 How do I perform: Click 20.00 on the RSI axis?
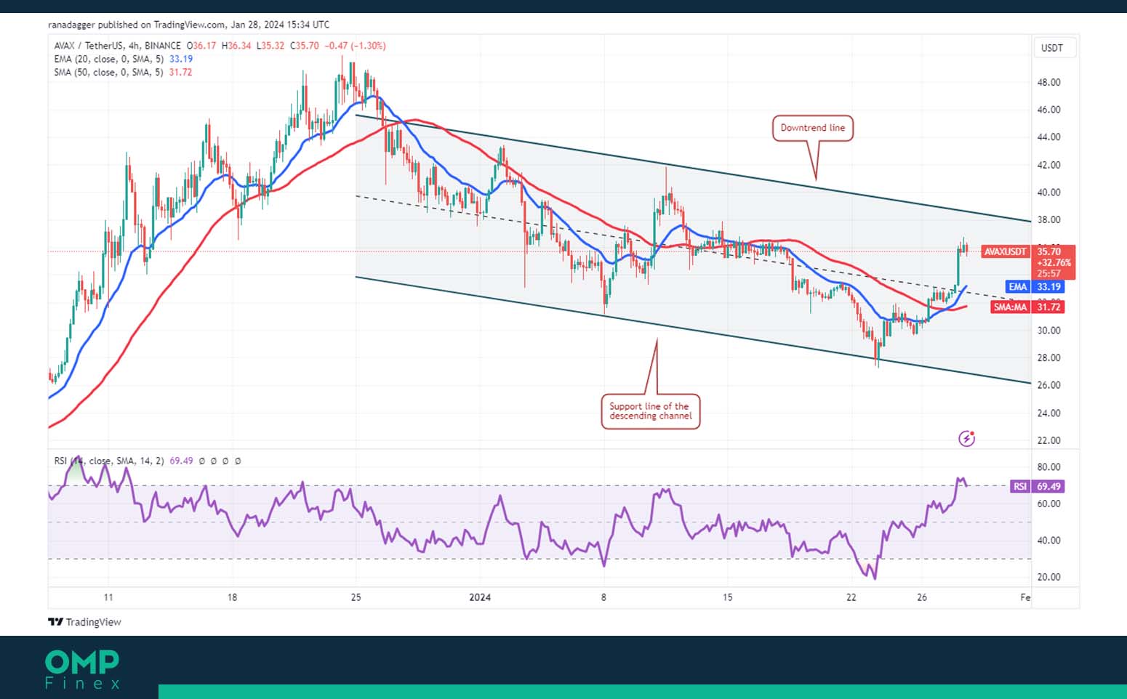1048,577
